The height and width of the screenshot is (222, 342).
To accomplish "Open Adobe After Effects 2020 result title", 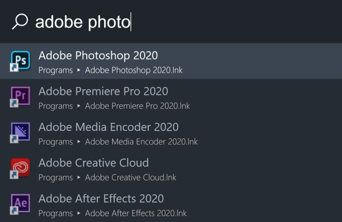I will [x=101, y=198].
